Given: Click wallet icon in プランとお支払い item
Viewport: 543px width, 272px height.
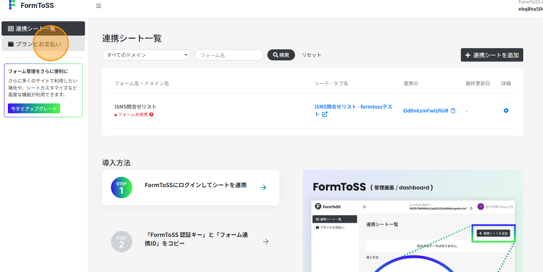Looking at the screenshot, I should pyautogui.click(x=11, y=44).
